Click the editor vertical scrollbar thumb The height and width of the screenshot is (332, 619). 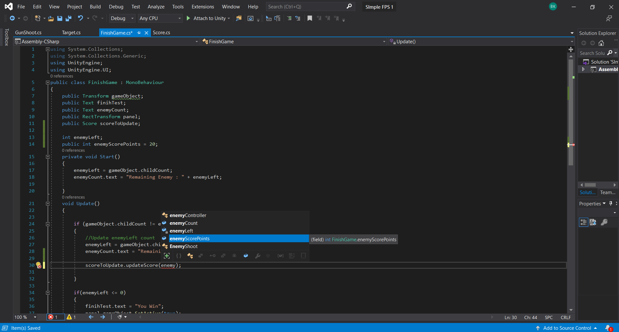571,113
